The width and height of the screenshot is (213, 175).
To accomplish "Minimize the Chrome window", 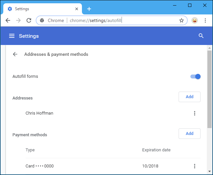I will (175, 6).
